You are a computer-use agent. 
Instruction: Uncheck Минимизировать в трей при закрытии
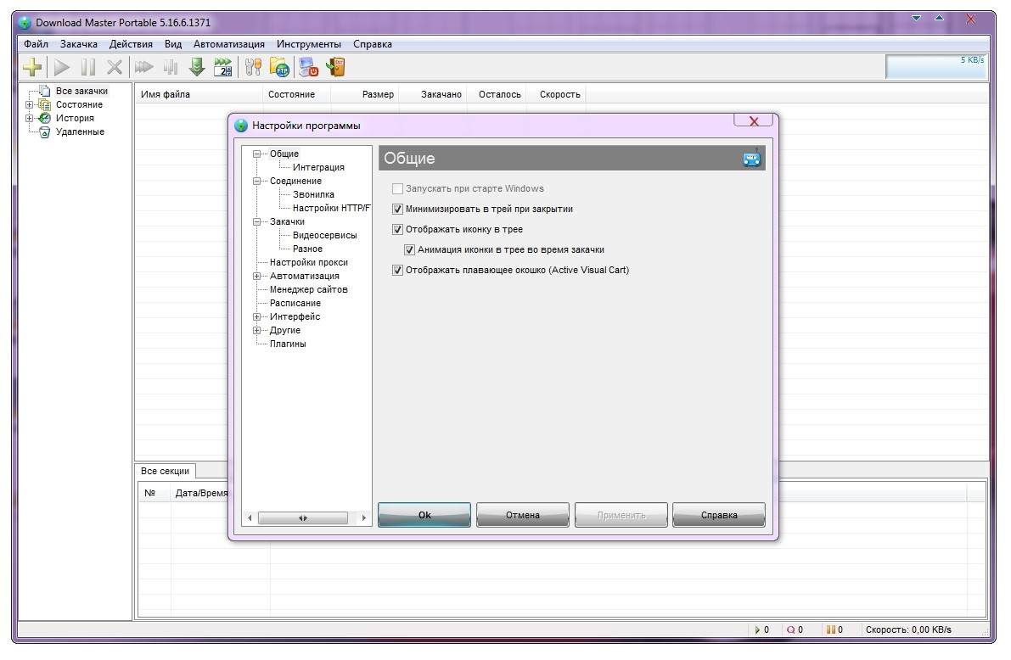[x=398, y=209]
